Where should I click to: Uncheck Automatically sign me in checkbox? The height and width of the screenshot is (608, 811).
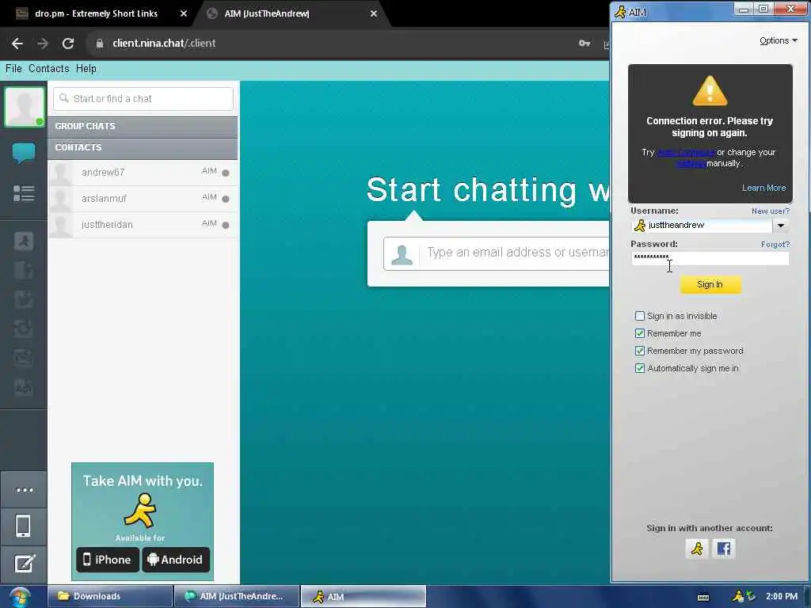pyautogui.click(x=640, y=368)
